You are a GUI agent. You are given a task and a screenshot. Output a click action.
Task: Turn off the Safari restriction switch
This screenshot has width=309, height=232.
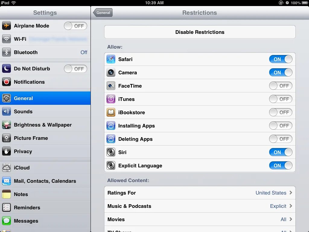point(281,59)
